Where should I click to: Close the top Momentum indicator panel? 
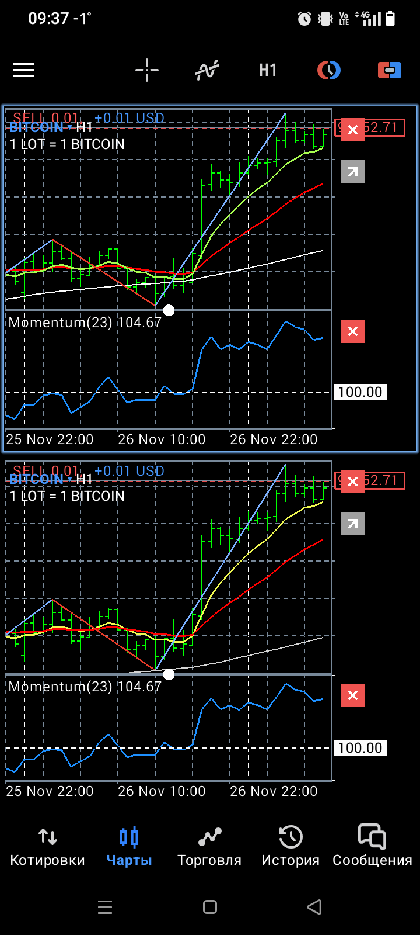[353, 331]
